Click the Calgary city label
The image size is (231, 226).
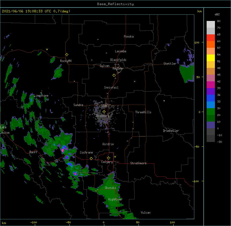[107, 162]
